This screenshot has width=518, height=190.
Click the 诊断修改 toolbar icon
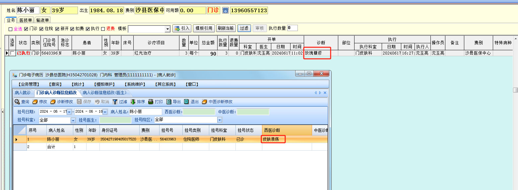point(53,102)
